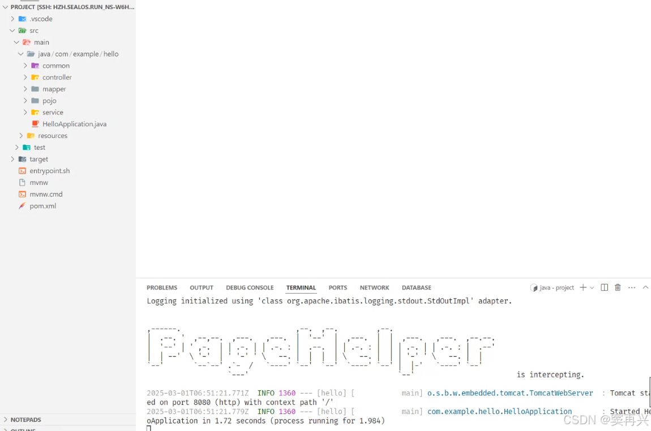The height and width of the screenshot is (431, 651).
Task: Open terminal panel more actions menu
Action: [x=632, y=287]
